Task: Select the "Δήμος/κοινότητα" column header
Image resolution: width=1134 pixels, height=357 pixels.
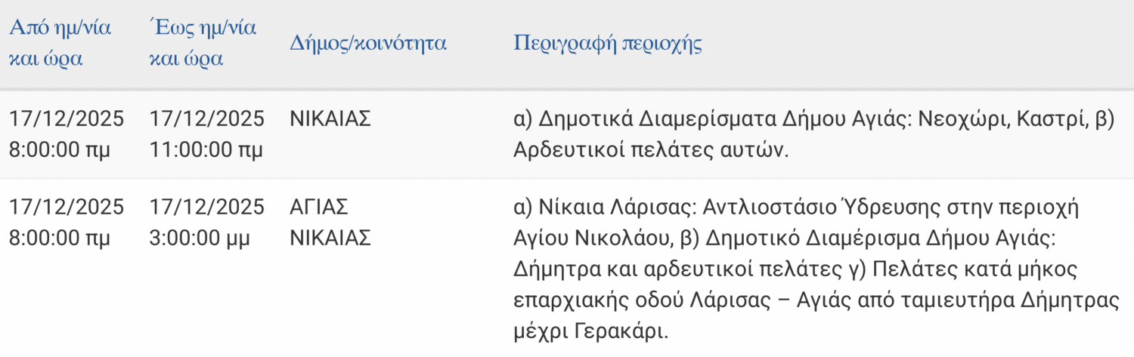Action: [368, 43]
